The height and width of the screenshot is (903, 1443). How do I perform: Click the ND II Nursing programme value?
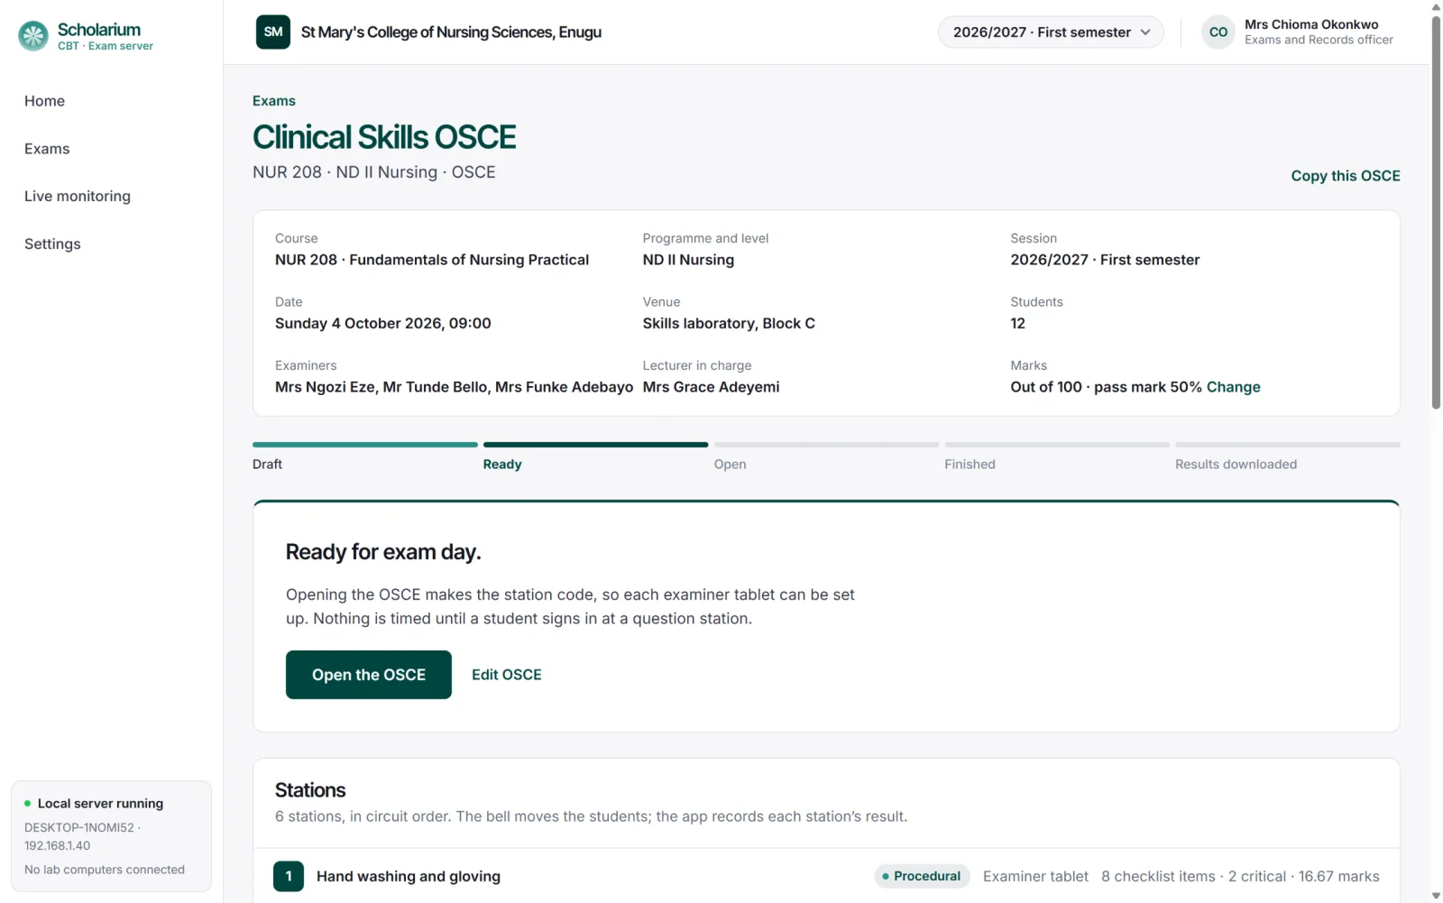click(x=688, y=260)
